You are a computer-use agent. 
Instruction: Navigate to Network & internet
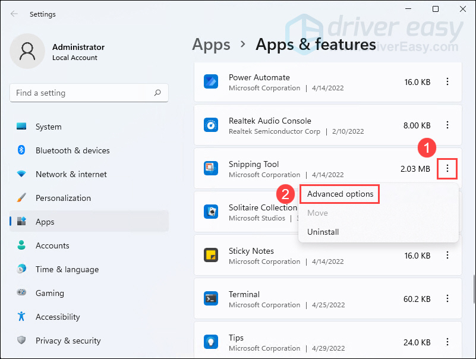(89, 174)
